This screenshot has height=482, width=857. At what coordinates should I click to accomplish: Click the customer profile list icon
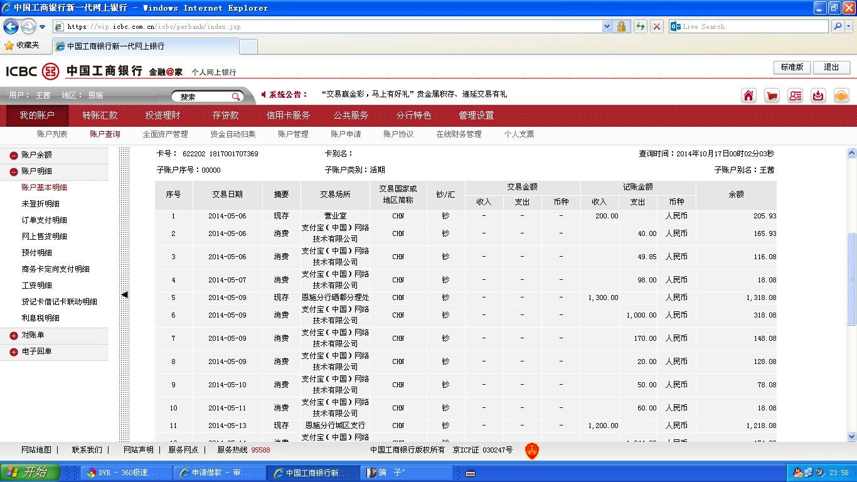[795, 95]
